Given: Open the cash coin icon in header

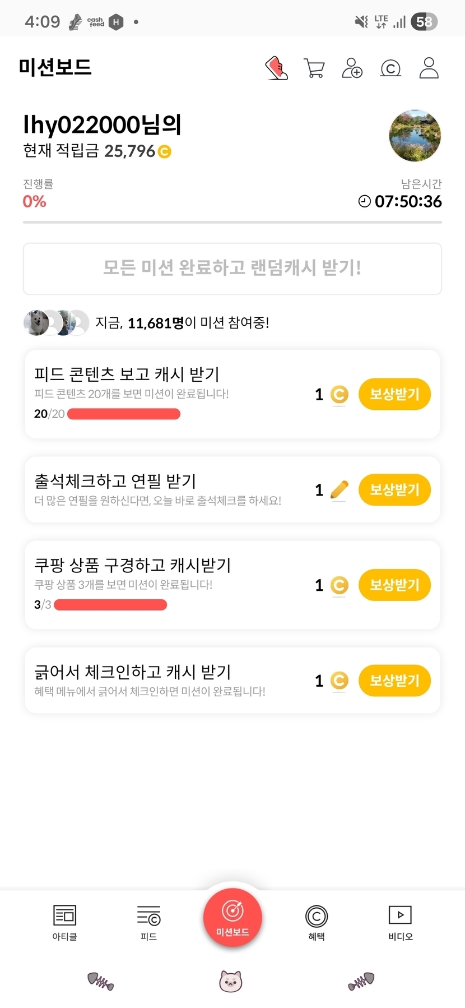Looking at the screenshot, I should (x=390, y=68).
